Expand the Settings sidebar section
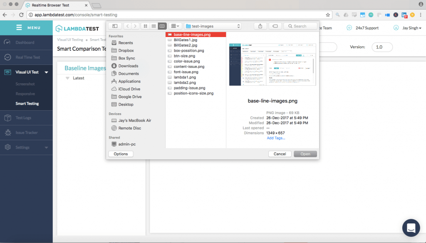Viewport: 426px width, 243px height. pos(46,147)
